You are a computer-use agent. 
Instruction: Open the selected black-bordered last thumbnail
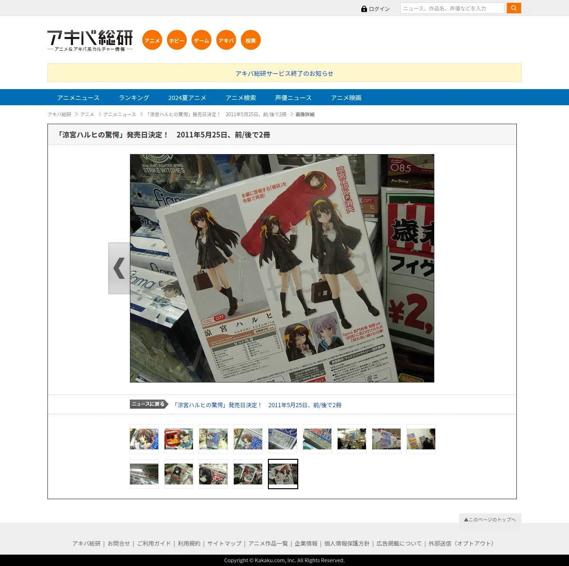click(283, 474)
